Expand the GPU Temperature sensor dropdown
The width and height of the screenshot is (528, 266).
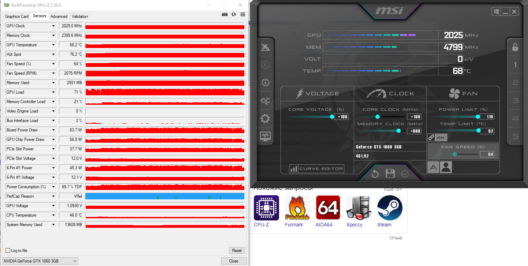[x=54, y=45]
